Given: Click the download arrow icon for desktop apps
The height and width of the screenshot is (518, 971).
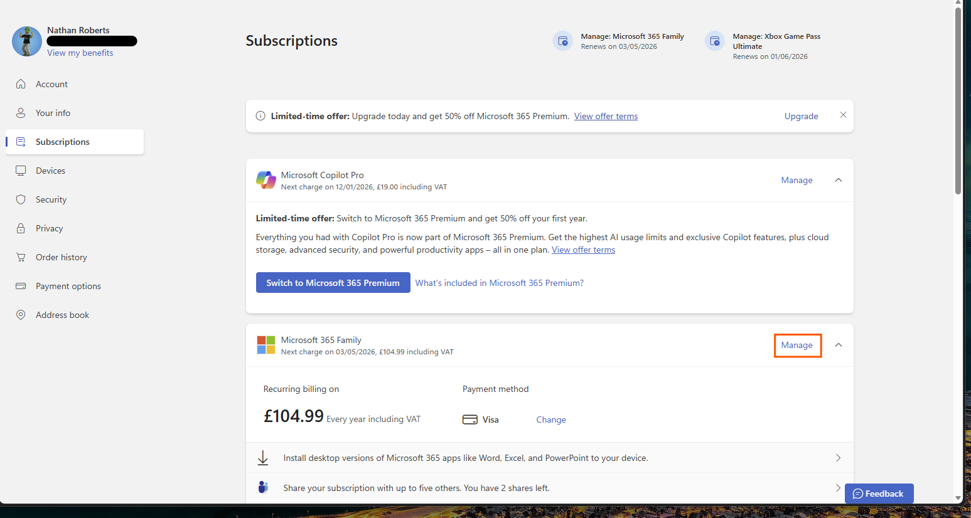Looking at the screenshot, I should tap(263, 458).
